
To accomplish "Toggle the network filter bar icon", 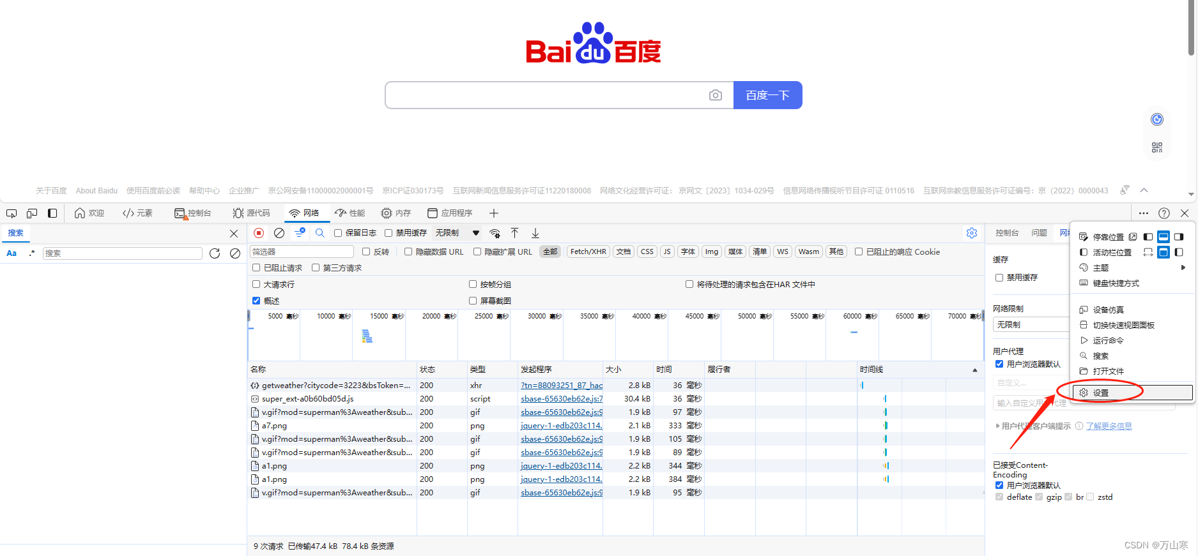I will coord(300,233).
